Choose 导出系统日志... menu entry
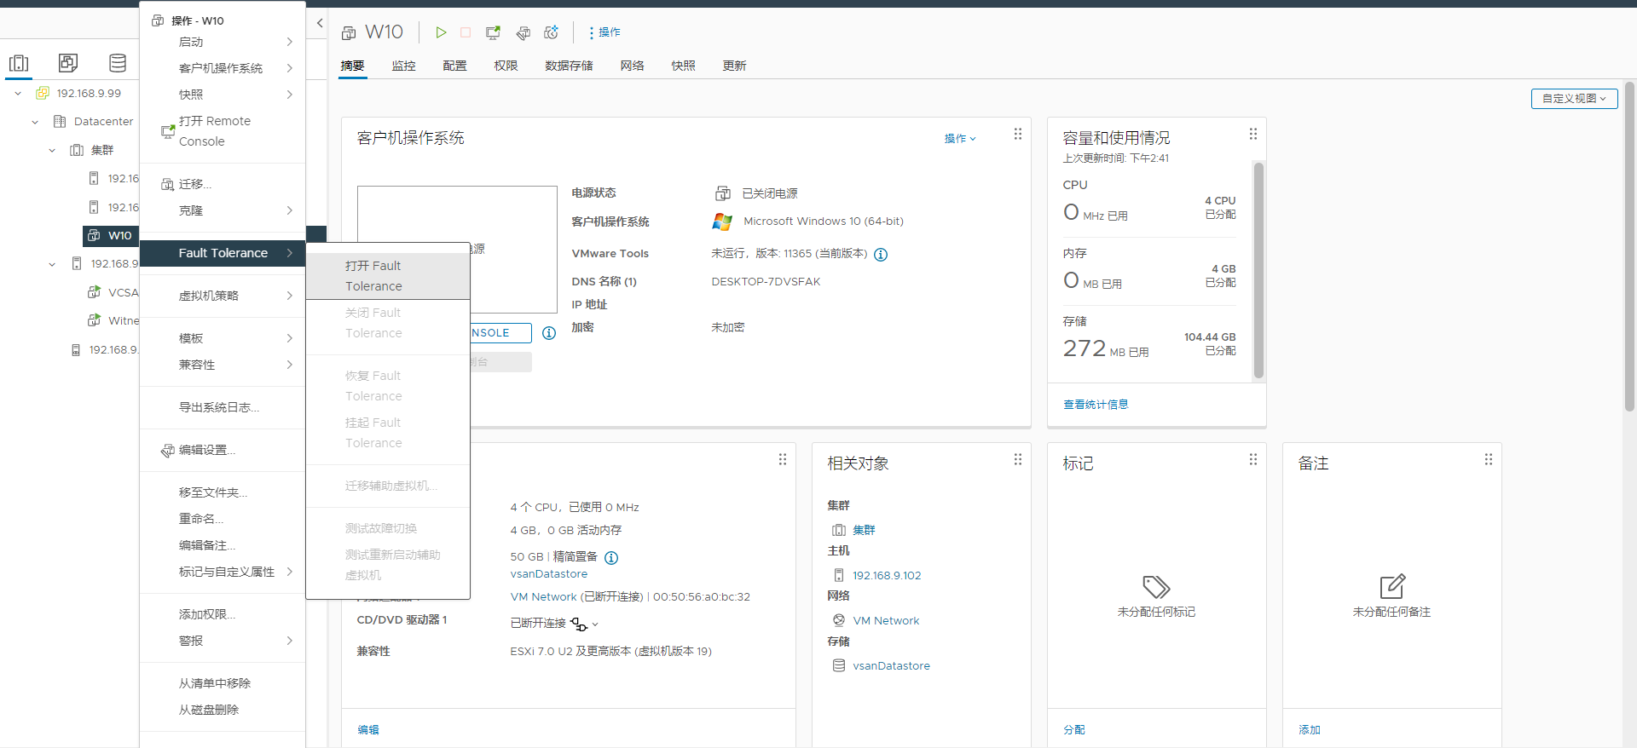This screenshot has width=1637, height=748. point(223,407)
